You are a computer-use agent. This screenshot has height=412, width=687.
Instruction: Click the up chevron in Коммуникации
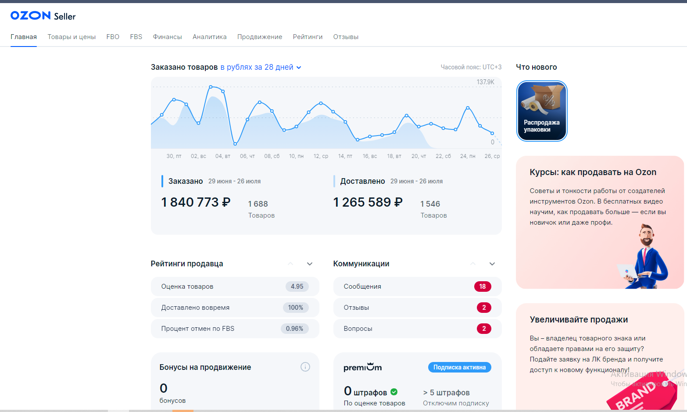point(473,264)
